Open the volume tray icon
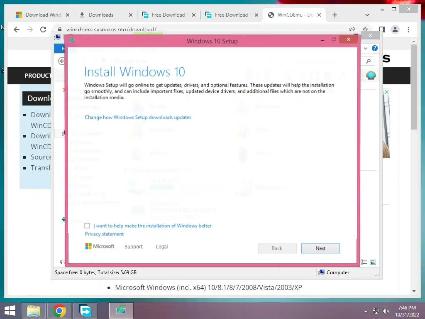425x319 pixels. (x=386, y=311)
